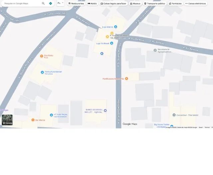This screenshot has width=213, height=175.
Task: Click the Connectsul Filial Mallet pin
Action: (x=174, y=115)
